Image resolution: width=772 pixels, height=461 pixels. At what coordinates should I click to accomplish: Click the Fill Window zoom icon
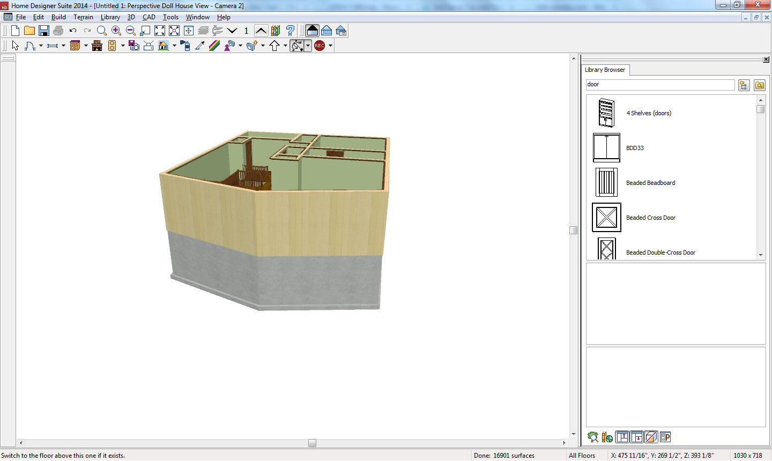[x=160, y=31]
